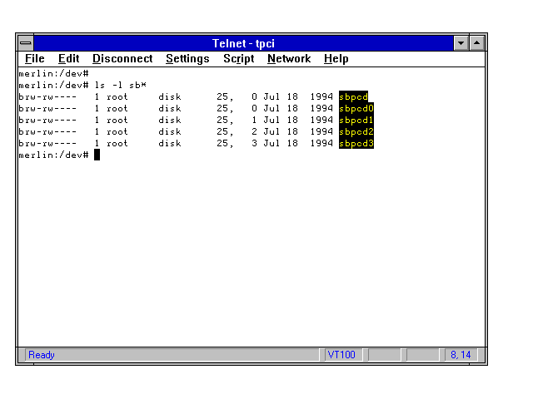Select the sbpcd1 device name
The width and height of the screenshot is (533, 399).
click(356, 120)
